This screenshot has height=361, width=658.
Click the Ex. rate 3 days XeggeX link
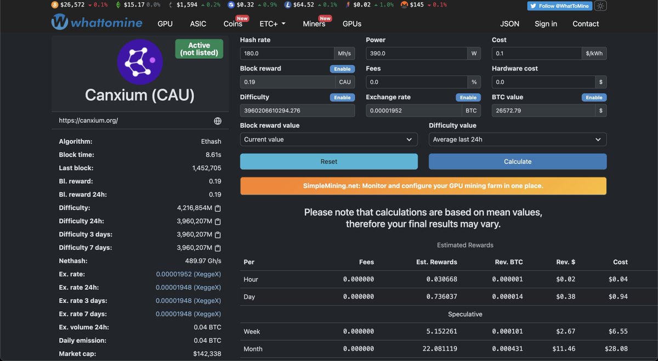point(188,301)
